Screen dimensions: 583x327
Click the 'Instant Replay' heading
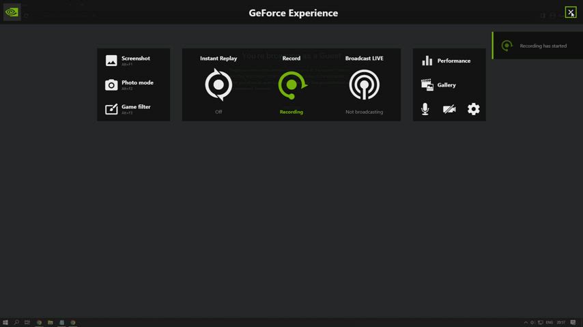coord(218,59)
